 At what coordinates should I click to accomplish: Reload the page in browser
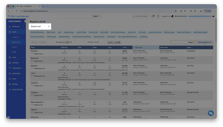[17, 11]
